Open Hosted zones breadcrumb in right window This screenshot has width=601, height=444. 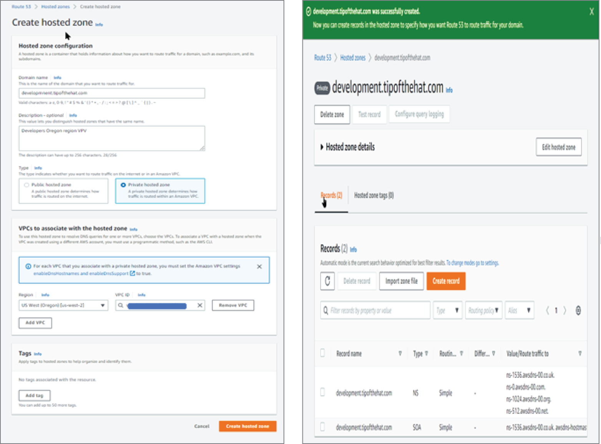353,58
